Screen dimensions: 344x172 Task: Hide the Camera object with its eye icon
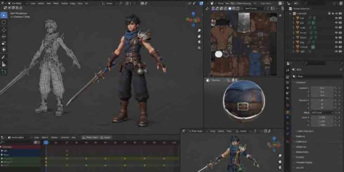(x=336, y=46)
